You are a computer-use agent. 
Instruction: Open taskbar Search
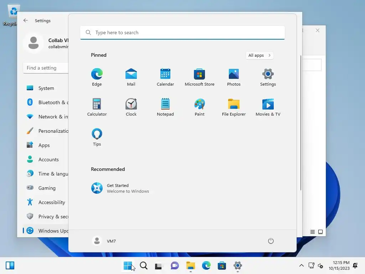(144, 265)
